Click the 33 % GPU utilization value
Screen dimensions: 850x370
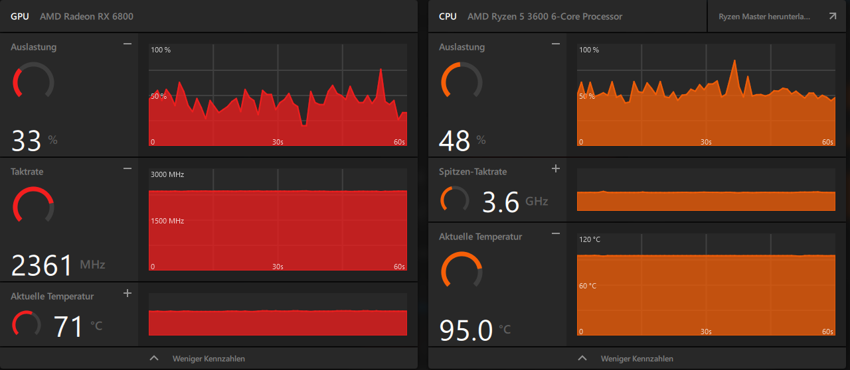coord(35,141)
